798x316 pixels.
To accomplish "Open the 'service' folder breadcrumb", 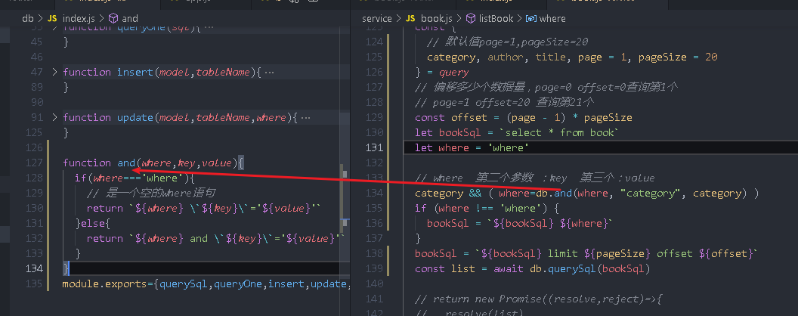I will coord(377,18).
